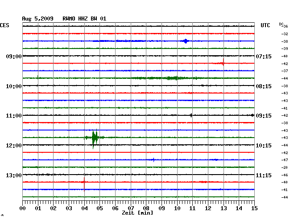Click minute tick label 00
290x220 pixels.
[23, 208]
